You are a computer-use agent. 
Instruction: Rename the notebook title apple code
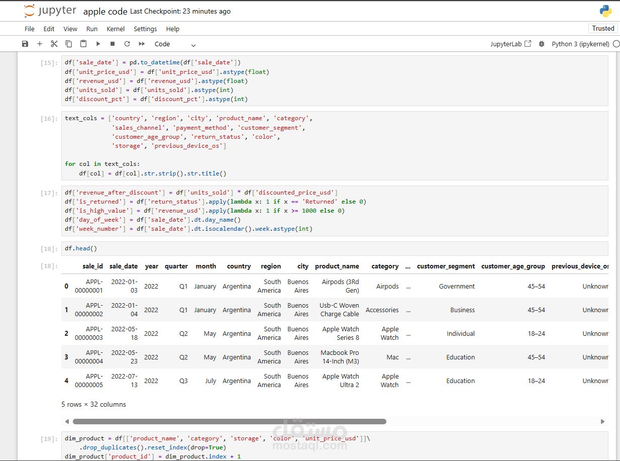tap(105, 11)
